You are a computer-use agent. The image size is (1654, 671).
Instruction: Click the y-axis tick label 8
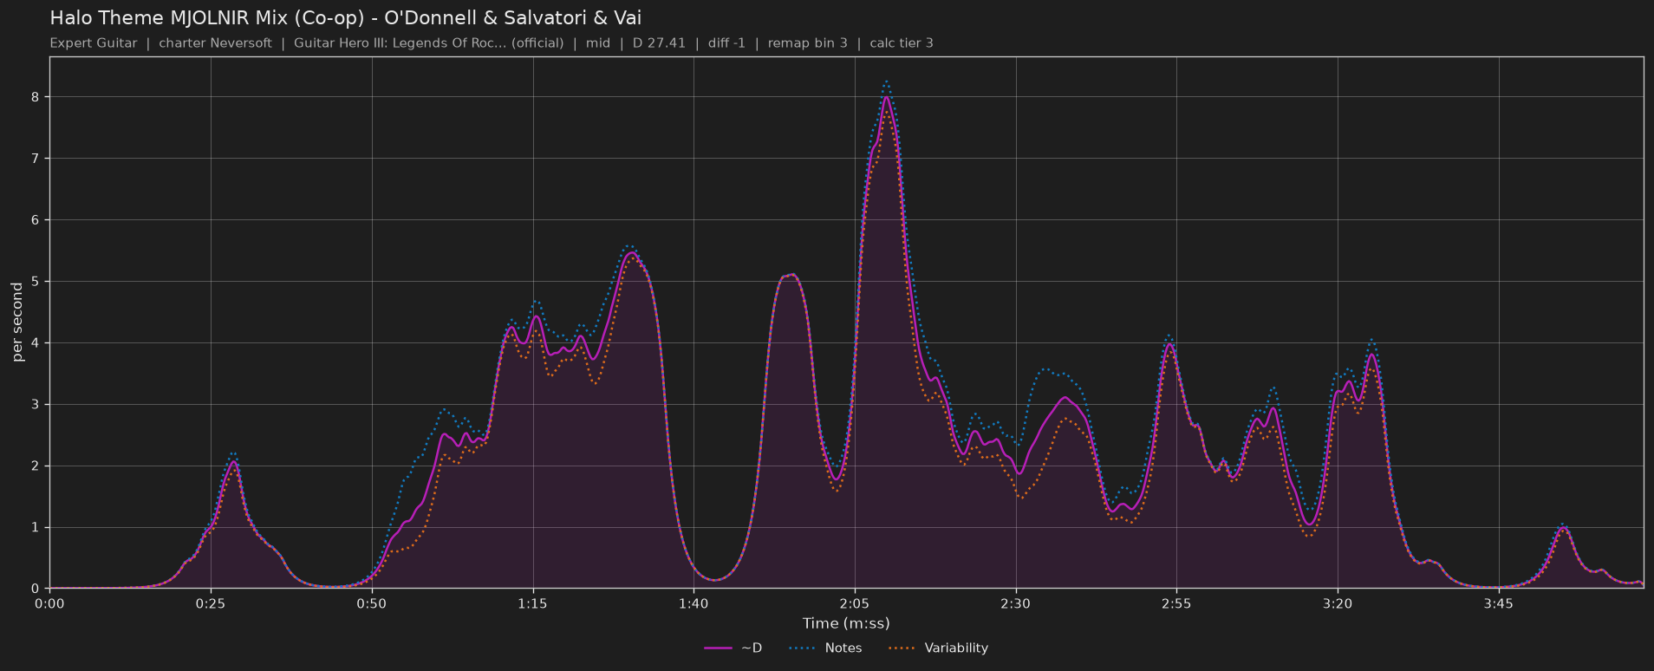coord(36,97)
